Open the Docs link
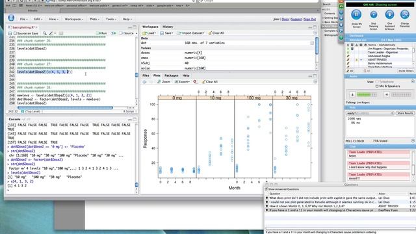The image size is (416, 234). pos(285,19)
